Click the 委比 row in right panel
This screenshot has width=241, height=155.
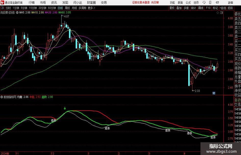tap(238, 14)
